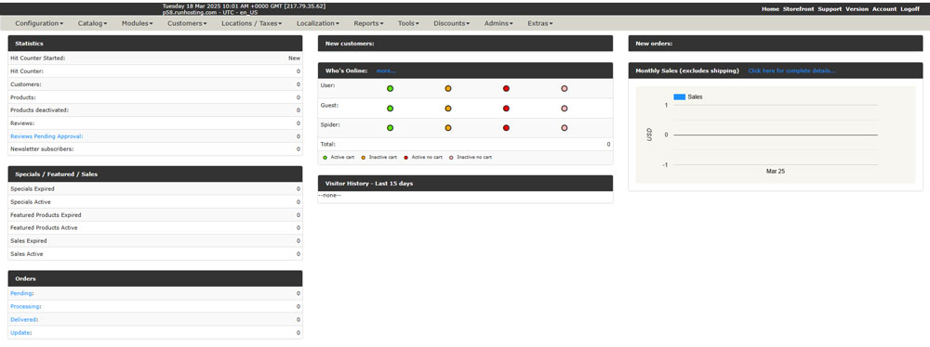Click Guest row red active no cart icon

pos(506,109)
